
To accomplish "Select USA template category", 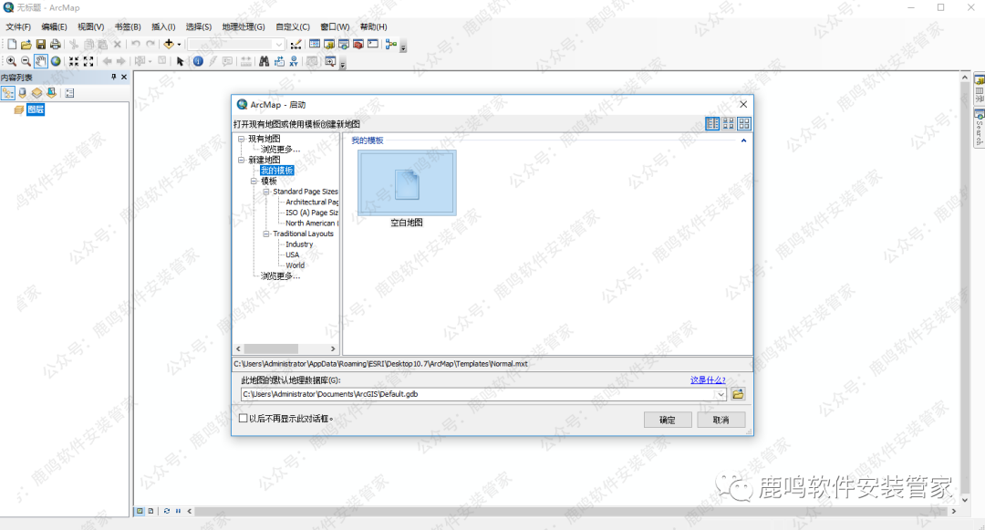I will click(293, 255).
